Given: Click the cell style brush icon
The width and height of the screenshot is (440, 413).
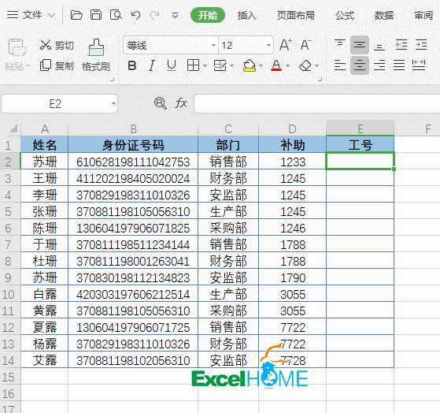Looking at the screenshot, I should [x=220, y=65].
